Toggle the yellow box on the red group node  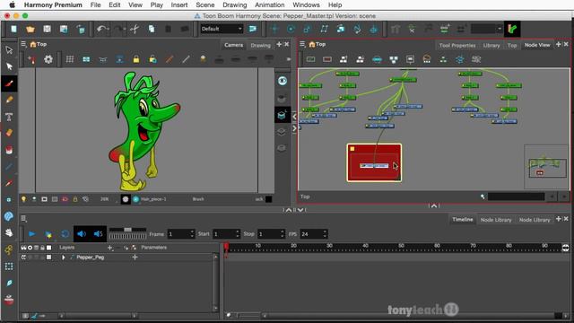click(x=352, y=149)
